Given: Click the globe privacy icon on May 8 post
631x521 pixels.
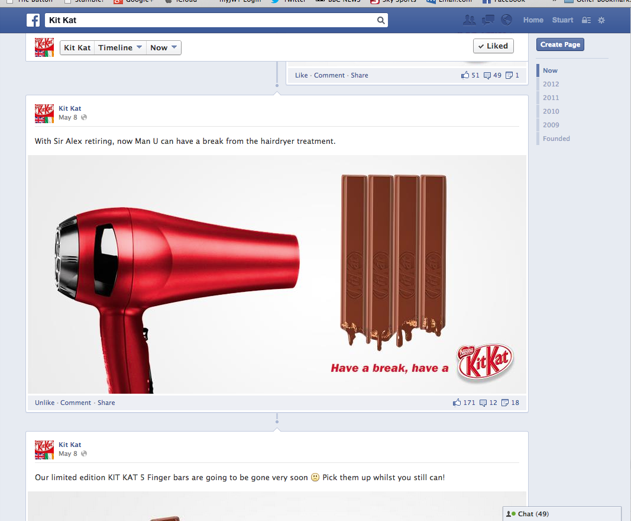Looking at the screenshot, I should 83,117.
